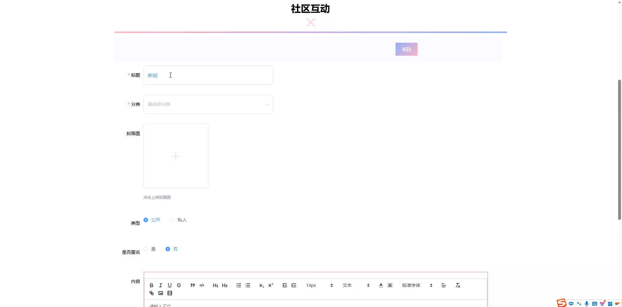Create an ordered numbered list

click(x=239, y=285)
